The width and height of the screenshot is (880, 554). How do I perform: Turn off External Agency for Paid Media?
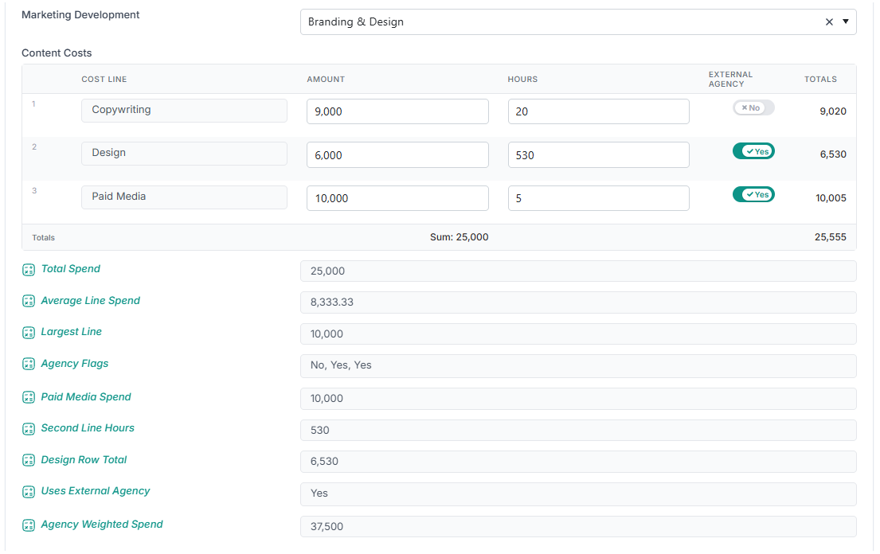753,194
